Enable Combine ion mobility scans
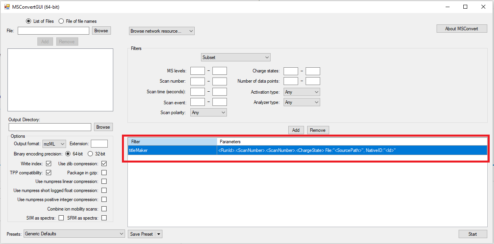The image size is (494, 244). pos(104,209)
